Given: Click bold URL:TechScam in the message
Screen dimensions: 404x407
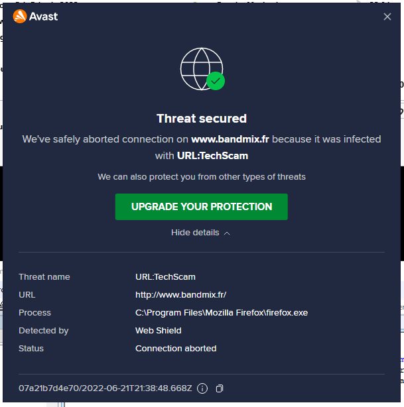Looking at the screenshot, I should pyautogui.click(x=212, y=156).
